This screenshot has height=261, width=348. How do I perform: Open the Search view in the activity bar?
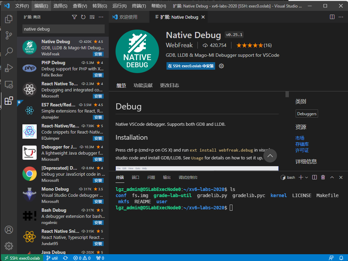pyautogui.click(x=9, y=52)
